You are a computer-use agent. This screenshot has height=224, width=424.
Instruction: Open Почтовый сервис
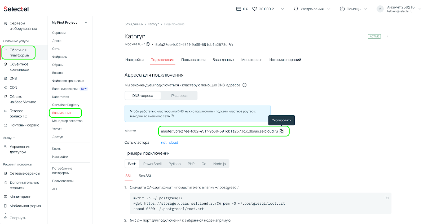24,125
